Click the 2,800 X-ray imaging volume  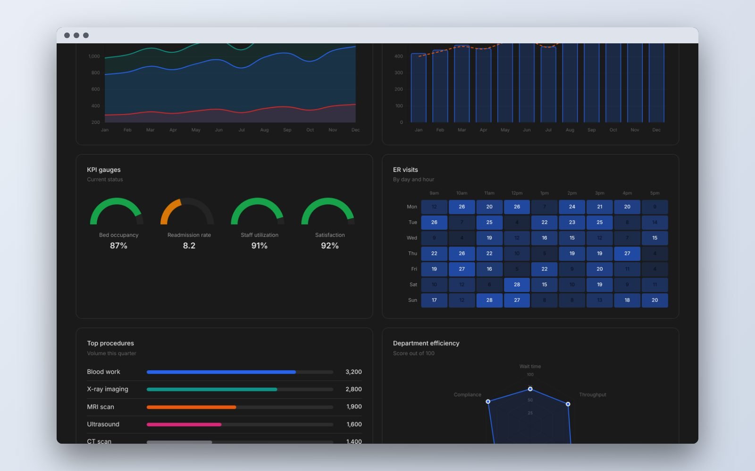coord(353,389)
